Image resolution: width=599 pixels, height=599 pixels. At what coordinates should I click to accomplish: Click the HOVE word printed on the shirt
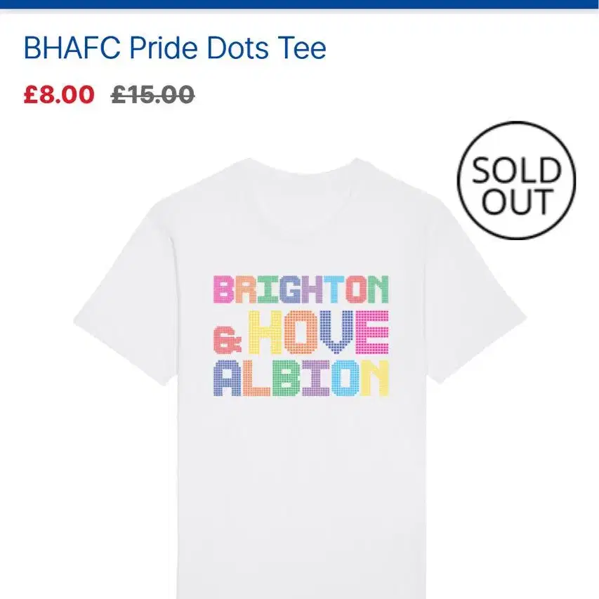(x=318, y=332)
